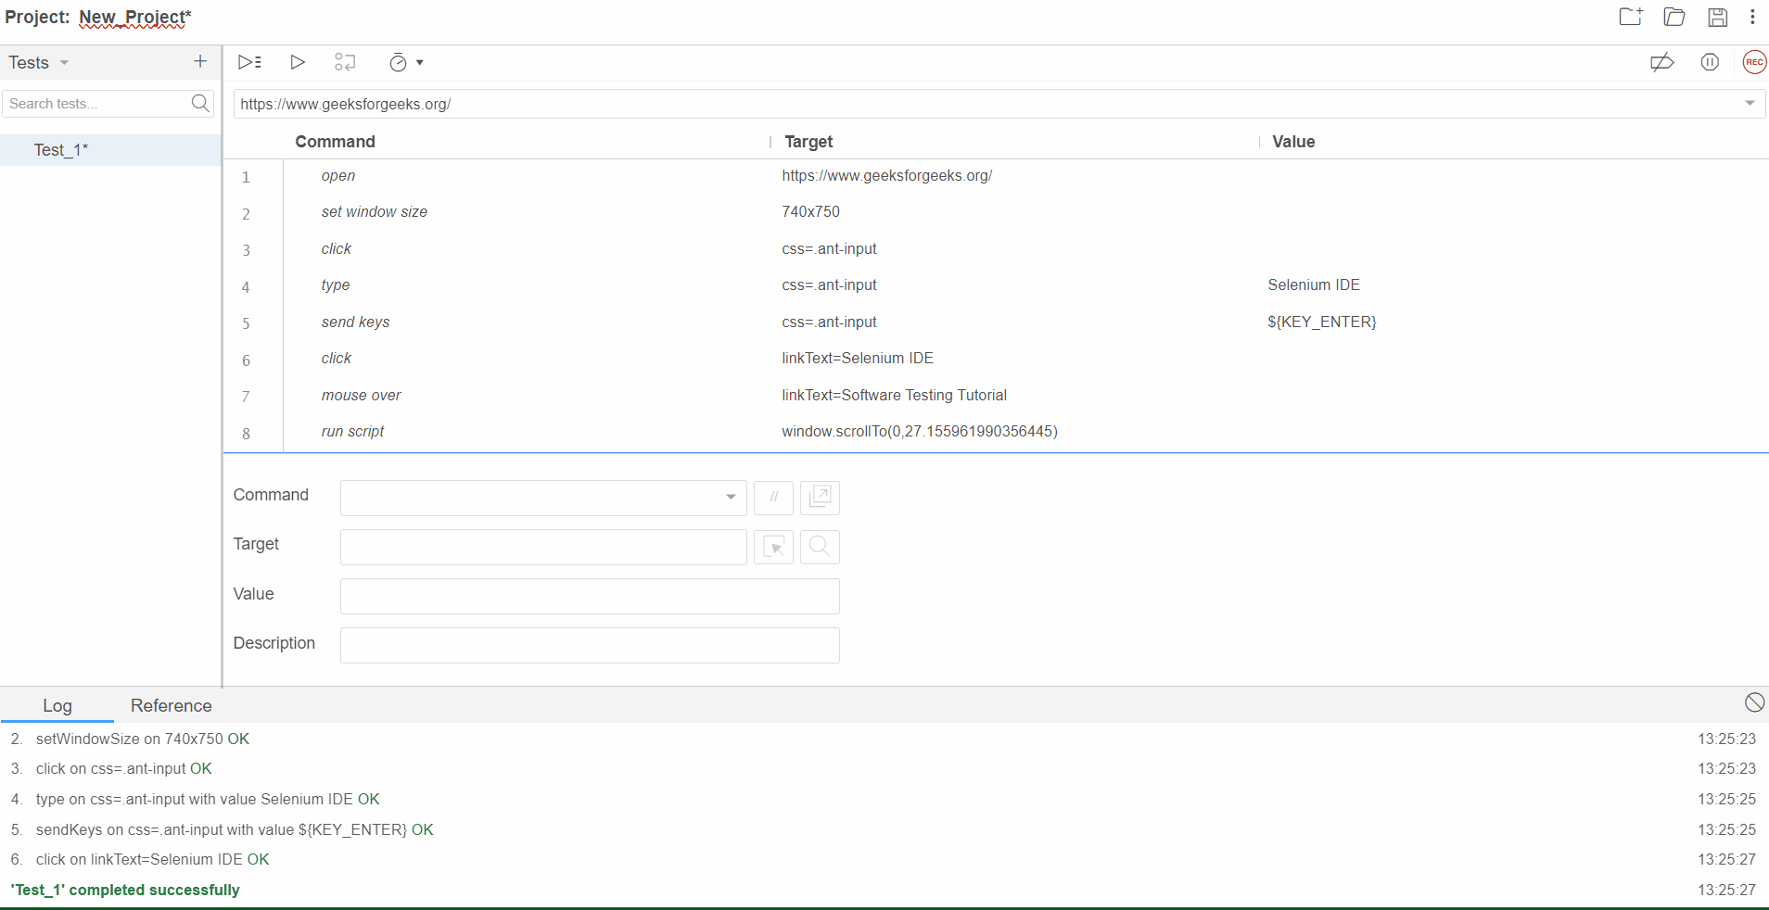Clear the log with the clear icon
Screen dimensions: 1769x910
click(x=1754, y=702)
